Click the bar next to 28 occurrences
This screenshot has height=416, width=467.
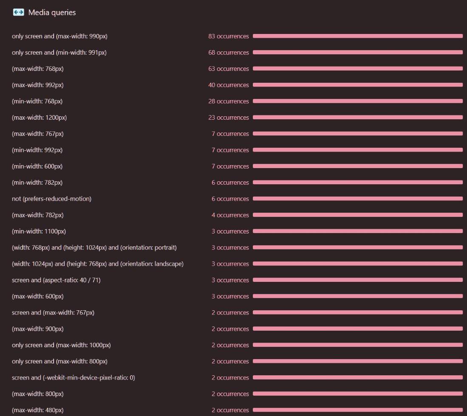tap(357, 101)
